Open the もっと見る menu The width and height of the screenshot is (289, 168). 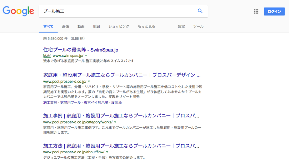146,27
